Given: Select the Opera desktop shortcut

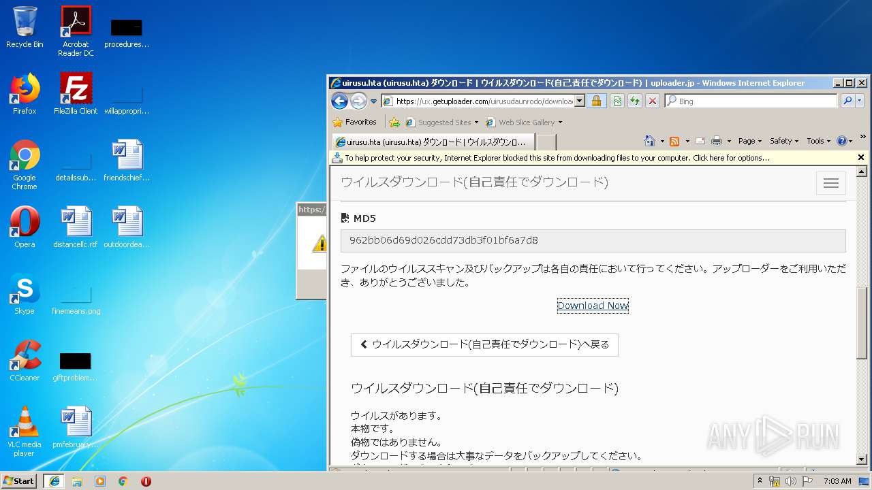Looking at the screenshot, I should 25,227.
